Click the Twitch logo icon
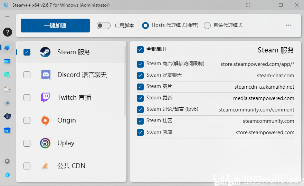 tap(45, 97)
